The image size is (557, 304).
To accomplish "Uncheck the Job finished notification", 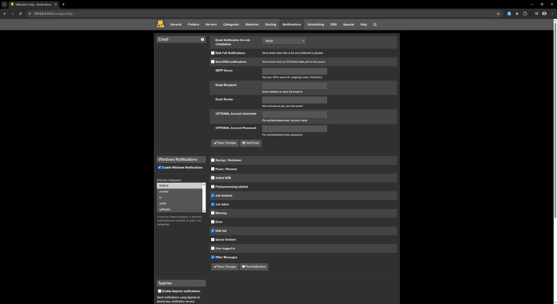I will pos(213,195).
